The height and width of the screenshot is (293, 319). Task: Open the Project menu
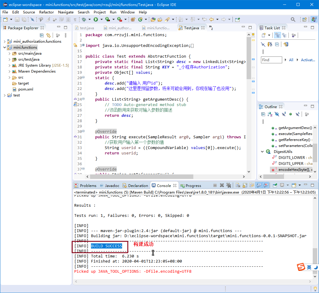99,12
